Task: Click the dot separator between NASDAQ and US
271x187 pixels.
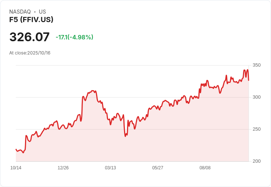Action: coord(35,12)
